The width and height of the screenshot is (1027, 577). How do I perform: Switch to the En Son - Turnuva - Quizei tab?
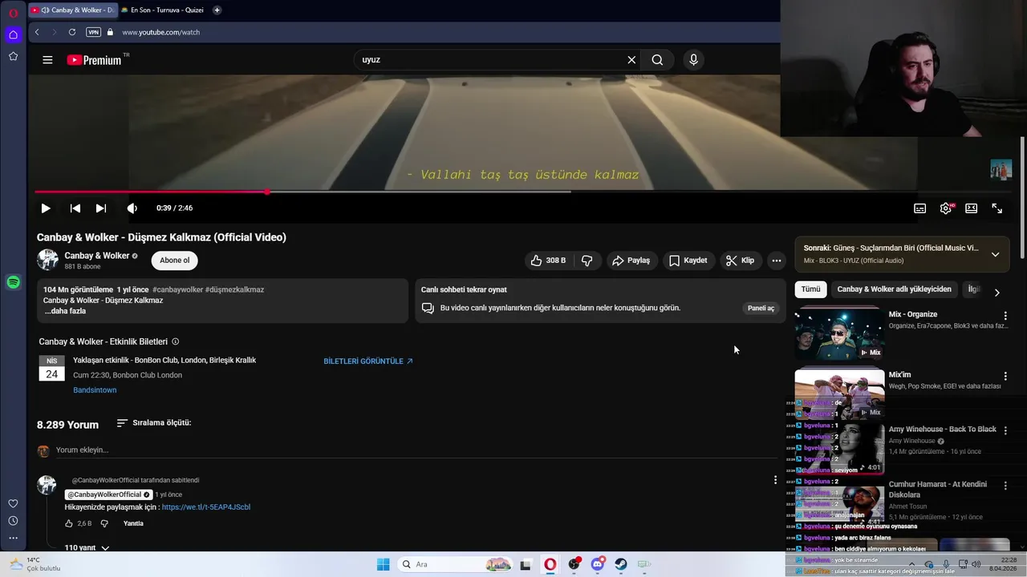coord(164,10)
